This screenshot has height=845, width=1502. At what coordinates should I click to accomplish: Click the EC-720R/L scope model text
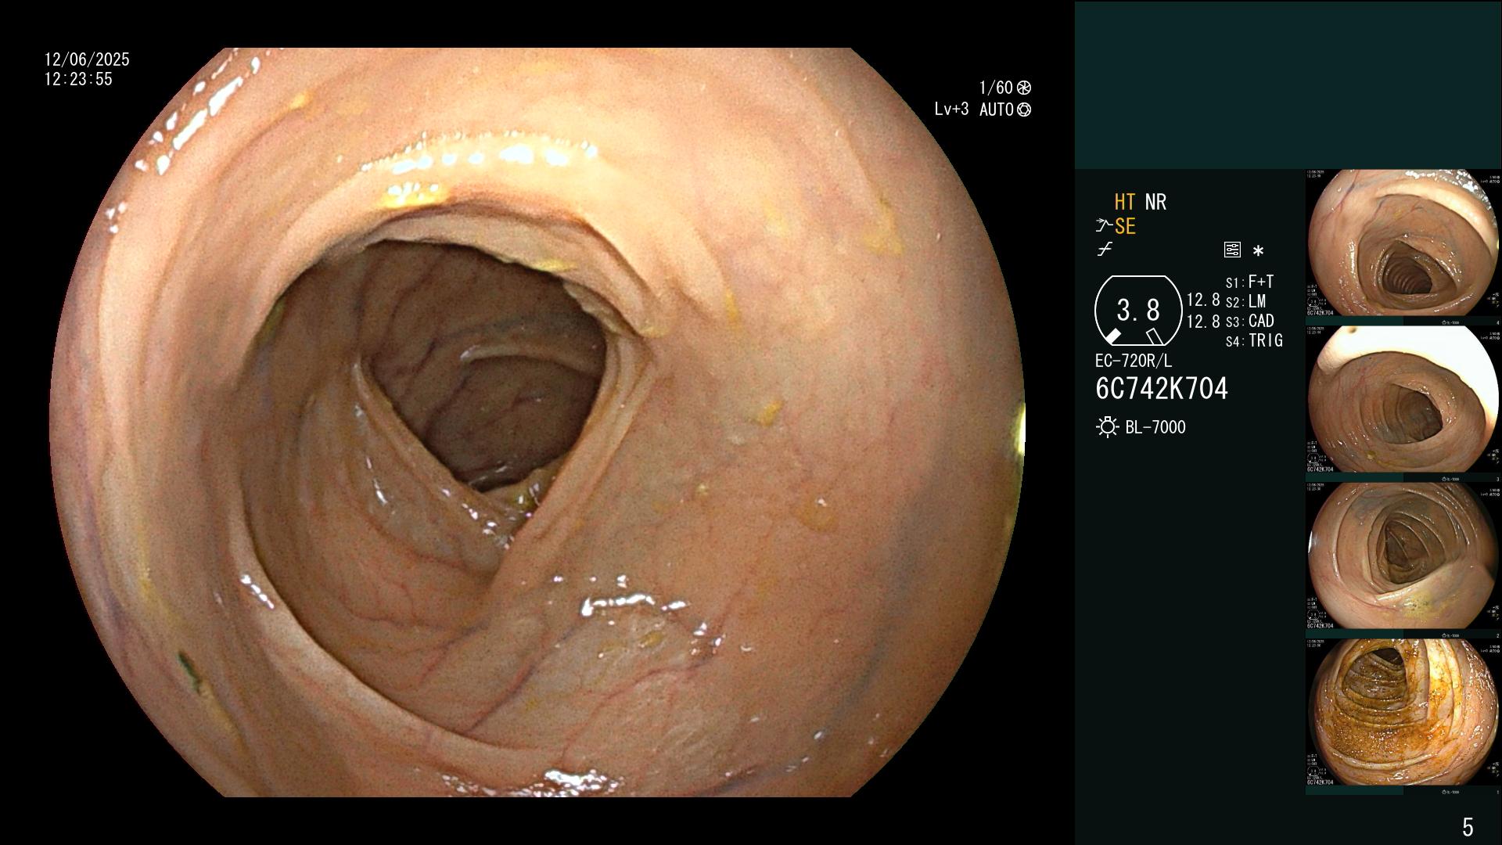[1134, 361]
